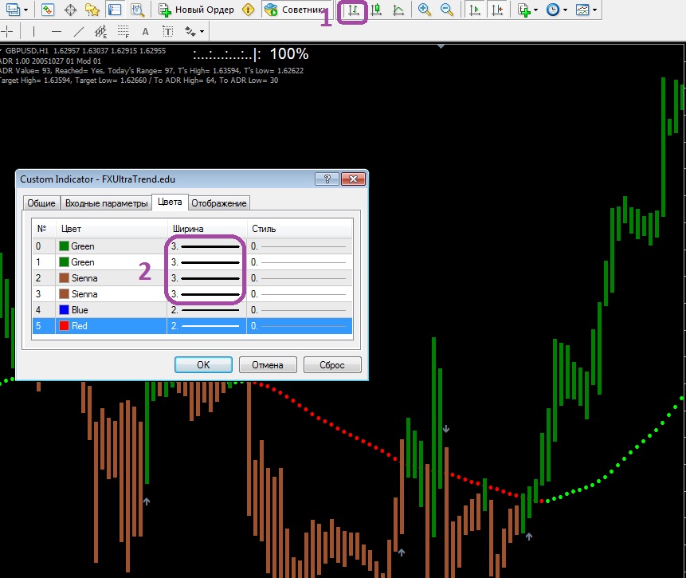Viewport: 686px width, 578px height.
Task: Click the Цвет column header
Action: pyautogui.click(x=111, y=229)
